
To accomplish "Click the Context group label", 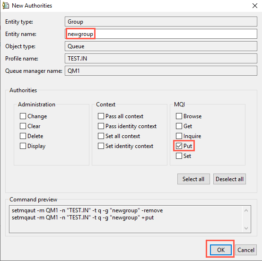I will coord(106,104).
